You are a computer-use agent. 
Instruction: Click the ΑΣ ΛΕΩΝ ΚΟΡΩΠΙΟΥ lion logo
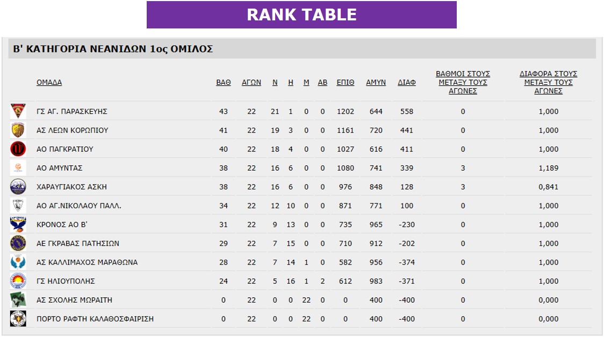[18, 130]
